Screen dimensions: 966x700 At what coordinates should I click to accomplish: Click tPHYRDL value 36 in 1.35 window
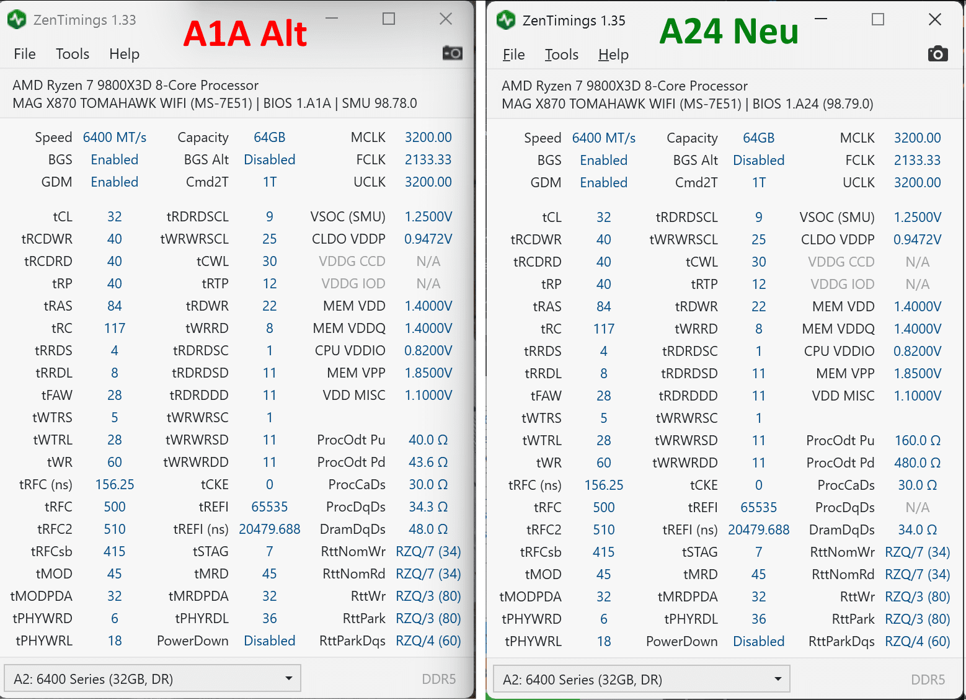pyautogui.click(x=759, y=619)
